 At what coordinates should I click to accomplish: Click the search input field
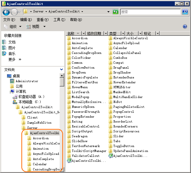[150, 12]
